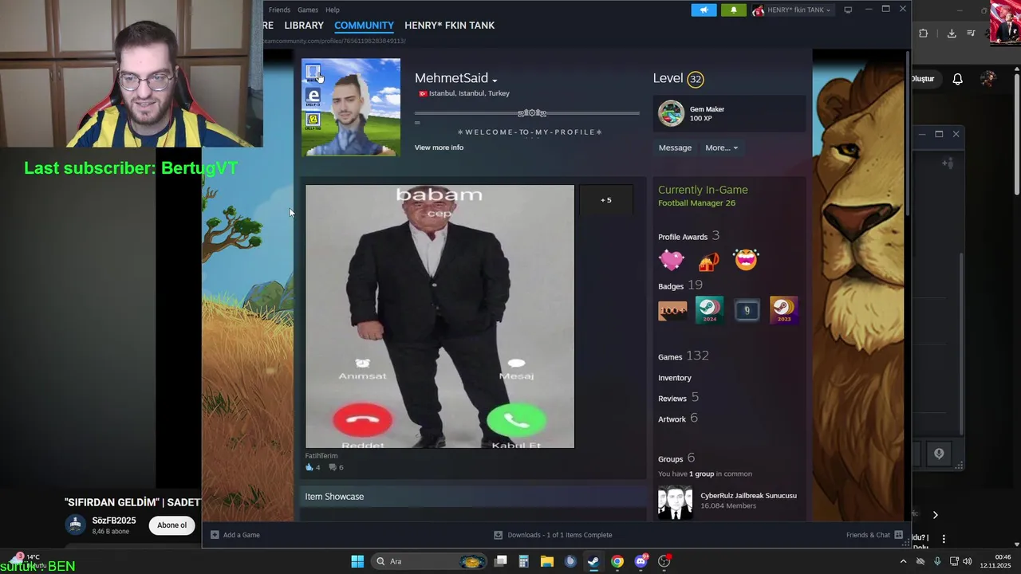Open the years of service 9 badge
The width and height of the screenshot is (1021, 574).
747,310
